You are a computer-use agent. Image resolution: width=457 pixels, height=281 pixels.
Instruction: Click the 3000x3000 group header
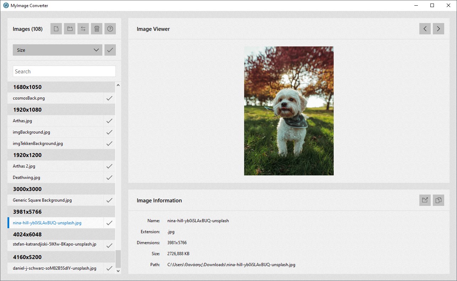[x=61, y=189]
